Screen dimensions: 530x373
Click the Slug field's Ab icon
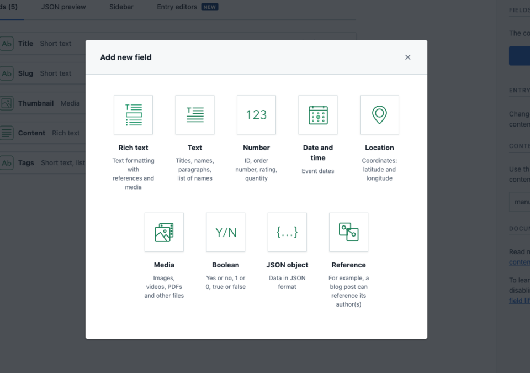point(7,73)
